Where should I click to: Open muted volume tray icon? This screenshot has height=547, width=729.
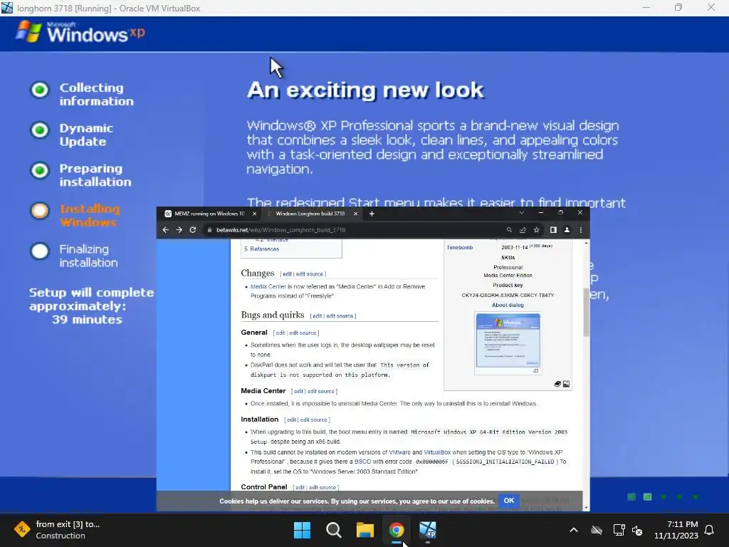[637, 530]
